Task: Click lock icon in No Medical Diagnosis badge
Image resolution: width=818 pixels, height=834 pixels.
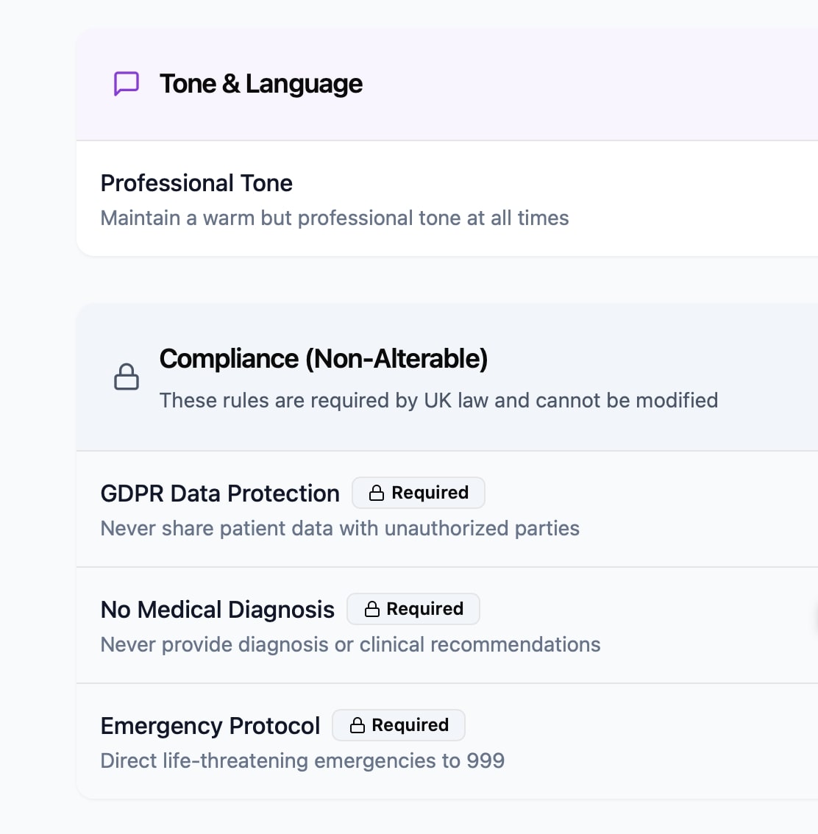Action: (x=372, y=610)
